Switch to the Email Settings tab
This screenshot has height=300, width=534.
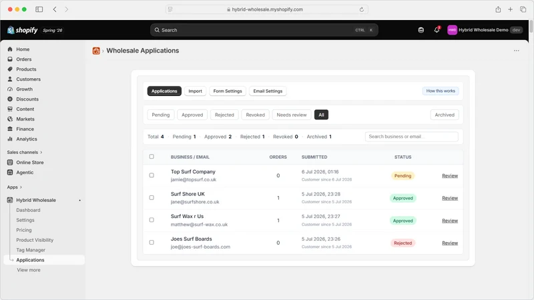pyautogui.click(x=268, y=91)
